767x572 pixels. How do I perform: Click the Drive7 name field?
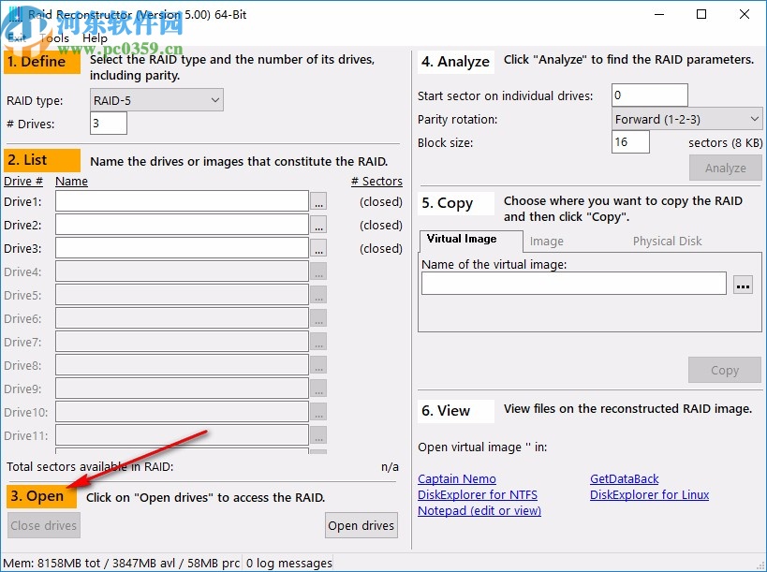click(182, 342)
